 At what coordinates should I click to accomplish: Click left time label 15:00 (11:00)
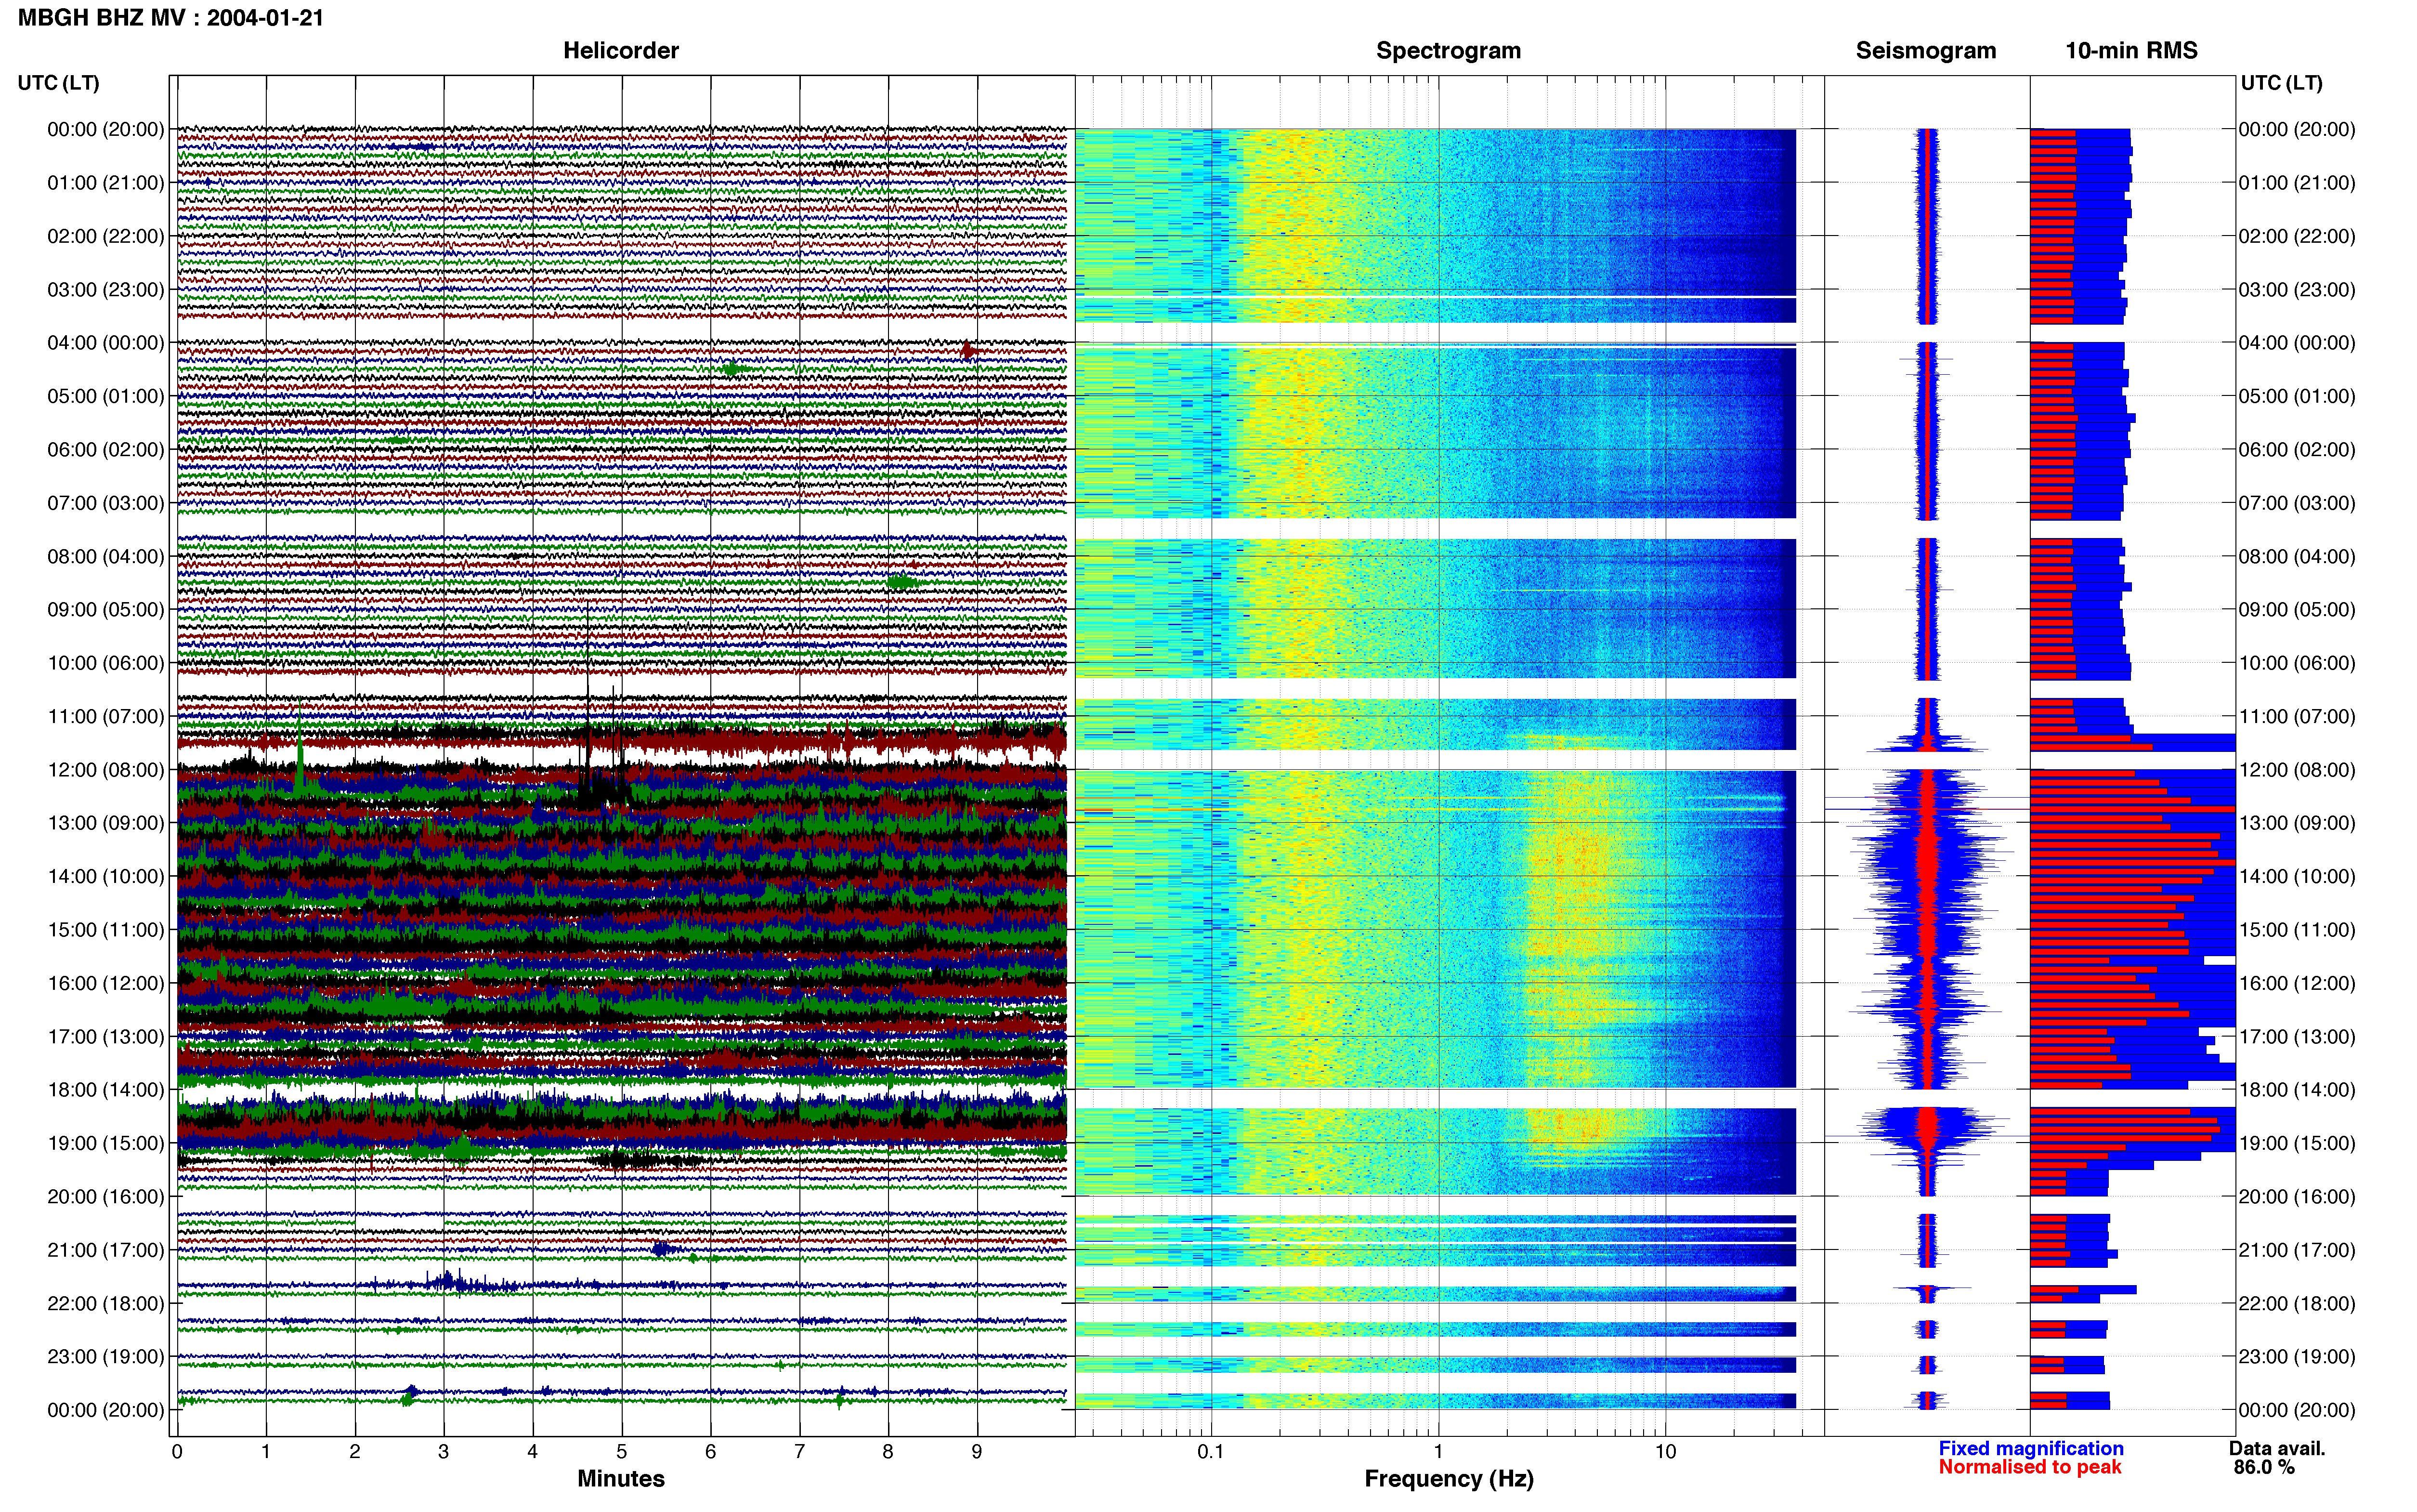click(106, 929)
